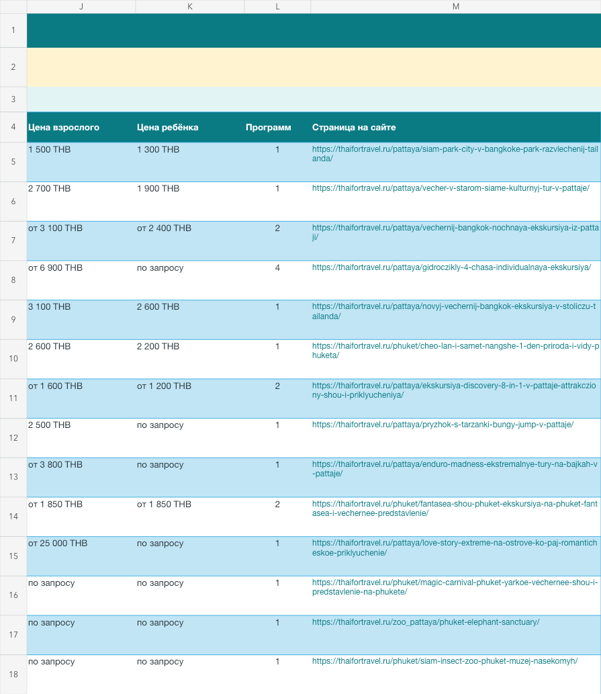Select 'от 1 850 THB' in adult price column
The height and width of the screenshot is (694, 601).
click(x=81, y=517)
